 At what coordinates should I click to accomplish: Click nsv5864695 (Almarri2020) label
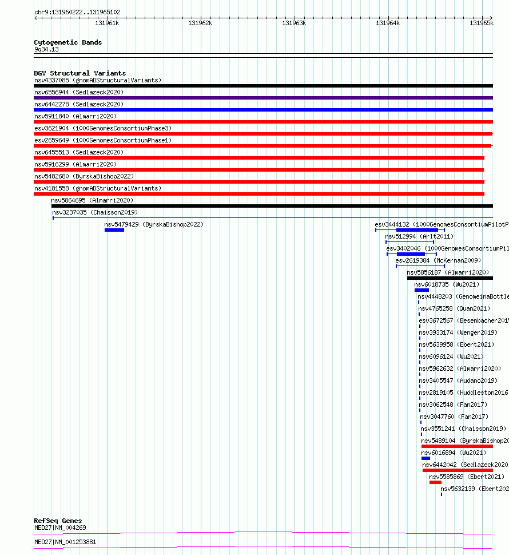click(x=92, y=201)
